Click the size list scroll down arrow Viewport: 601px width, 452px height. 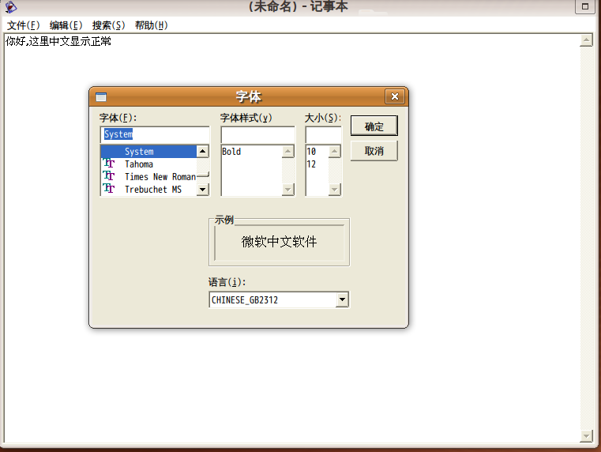coord(335,189)
